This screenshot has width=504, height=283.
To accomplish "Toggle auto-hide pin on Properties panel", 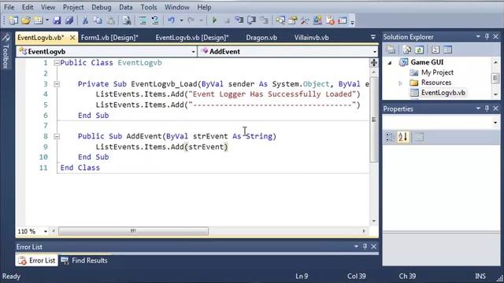I will click(487, 108).
